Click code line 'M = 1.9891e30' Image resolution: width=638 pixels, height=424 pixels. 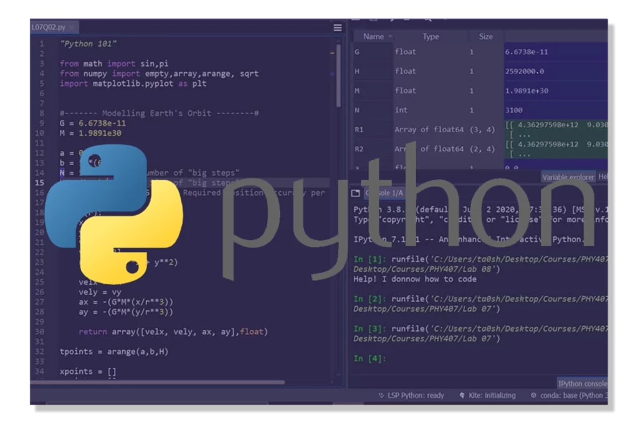pos(90,133)
